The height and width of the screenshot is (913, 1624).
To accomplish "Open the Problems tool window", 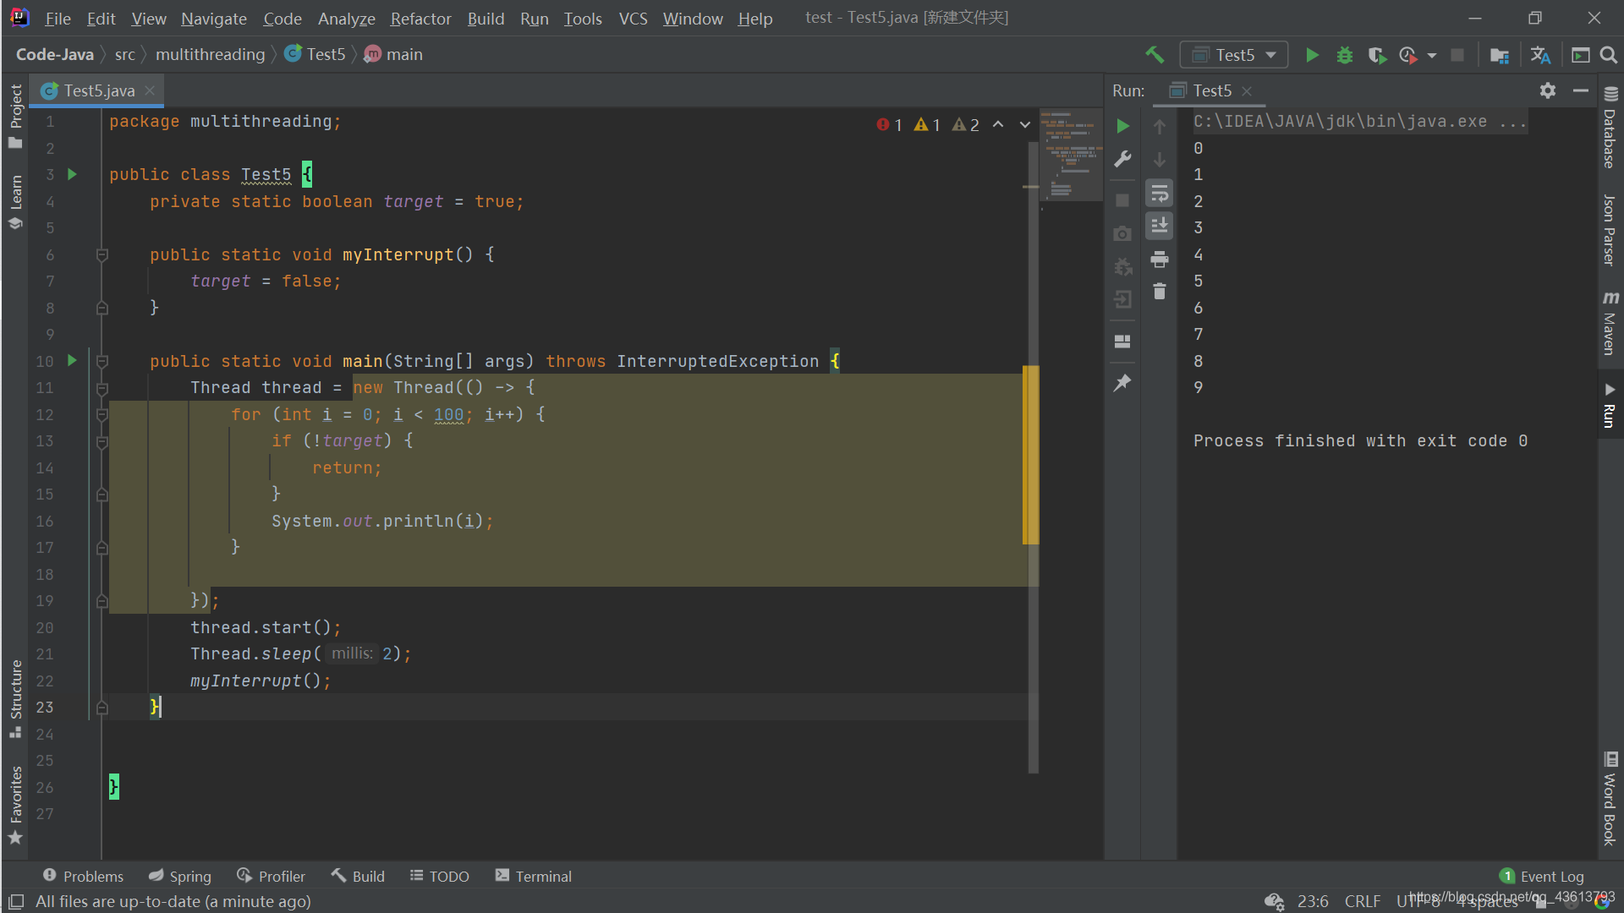I will (83, 876).
